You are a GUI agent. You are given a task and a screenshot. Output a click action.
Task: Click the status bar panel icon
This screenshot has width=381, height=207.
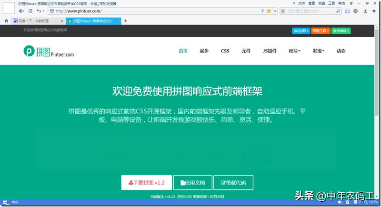(5, 202)
